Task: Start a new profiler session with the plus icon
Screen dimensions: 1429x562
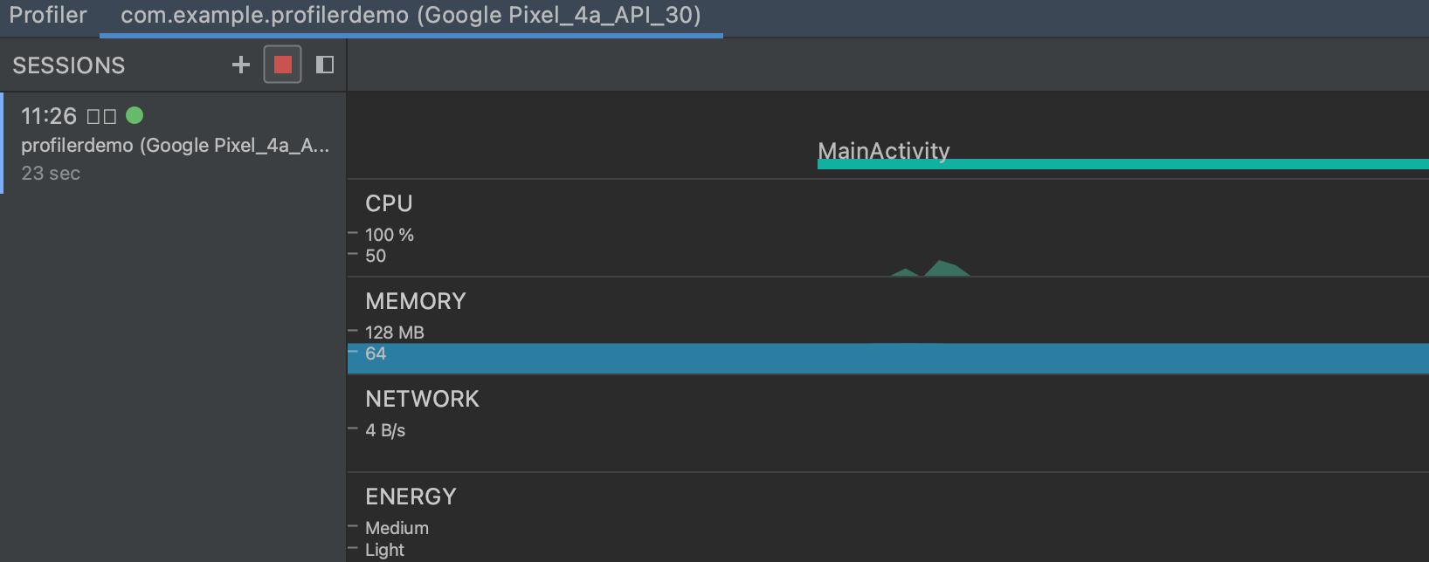Action: click(x=240, y=64)
